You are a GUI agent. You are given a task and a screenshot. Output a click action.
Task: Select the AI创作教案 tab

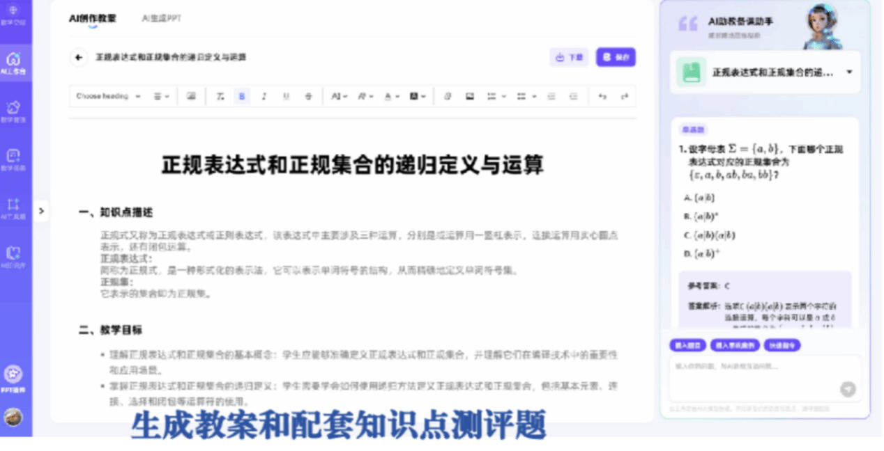click(x=93, y=19)
